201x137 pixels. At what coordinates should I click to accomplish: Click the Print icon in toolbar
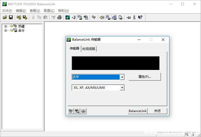59,17
